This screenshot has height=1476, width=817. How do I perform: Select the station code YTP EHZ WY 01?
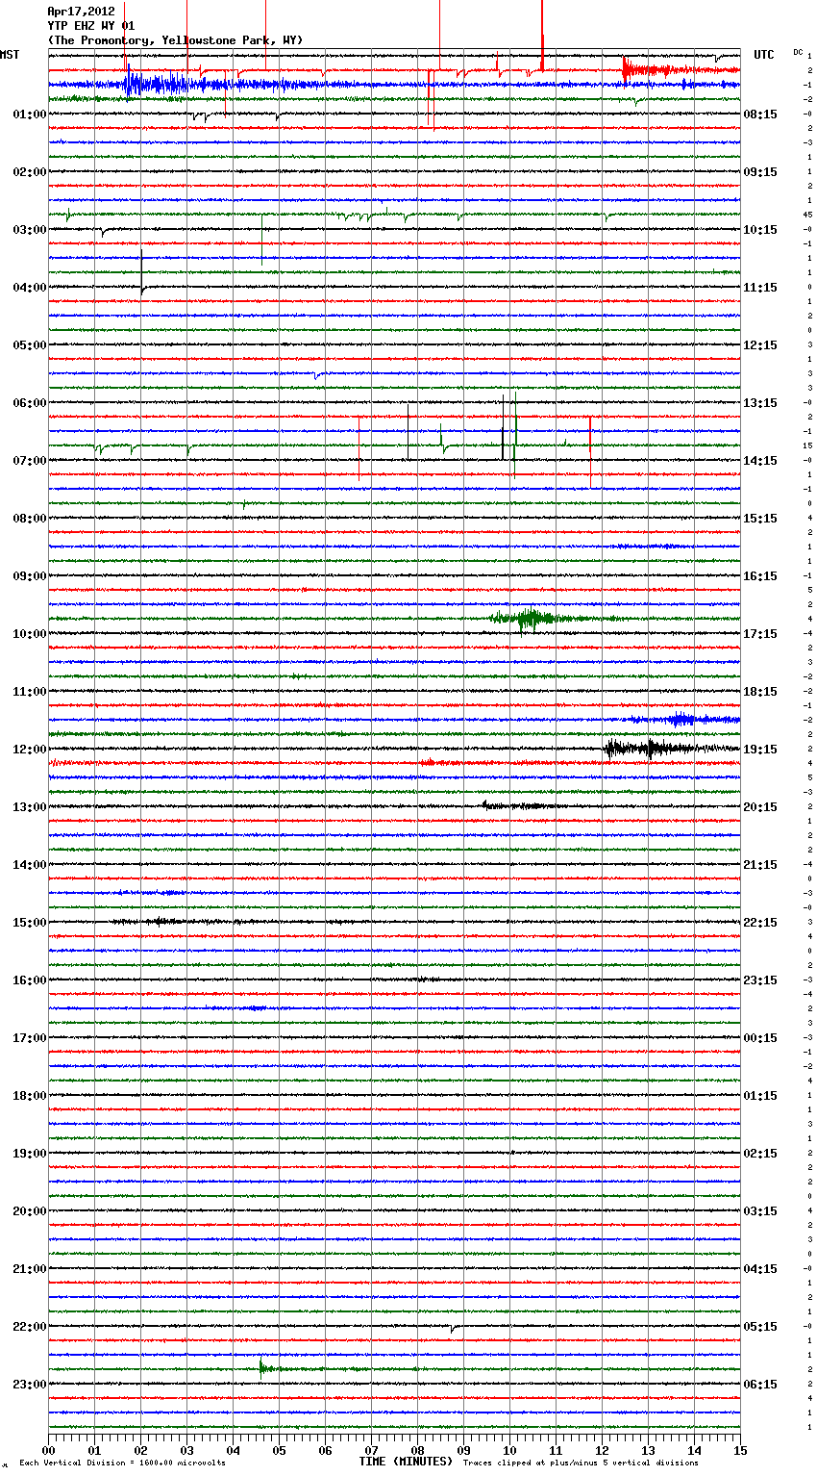(91, 26)
